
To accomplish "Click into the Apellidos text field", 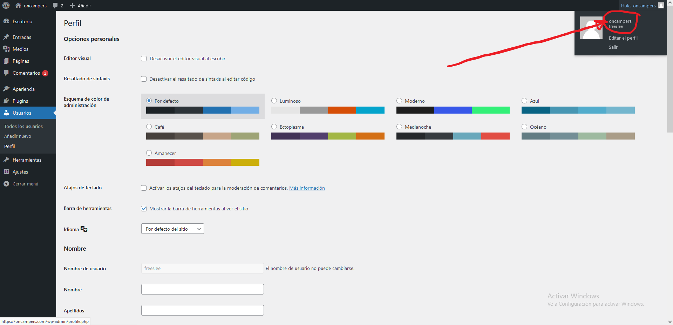I will (203, 310).
